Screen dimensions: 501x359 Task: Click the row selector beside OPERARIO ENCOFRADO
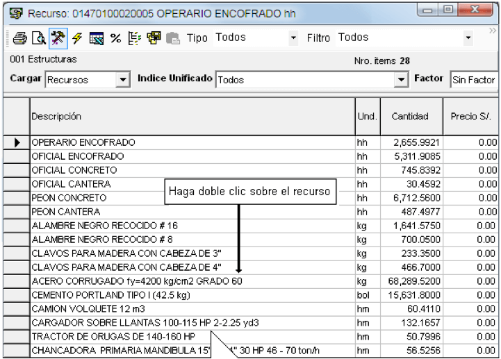tap(17, 142)
